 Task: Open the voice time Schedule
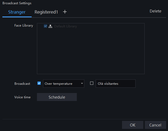[57, 97]
